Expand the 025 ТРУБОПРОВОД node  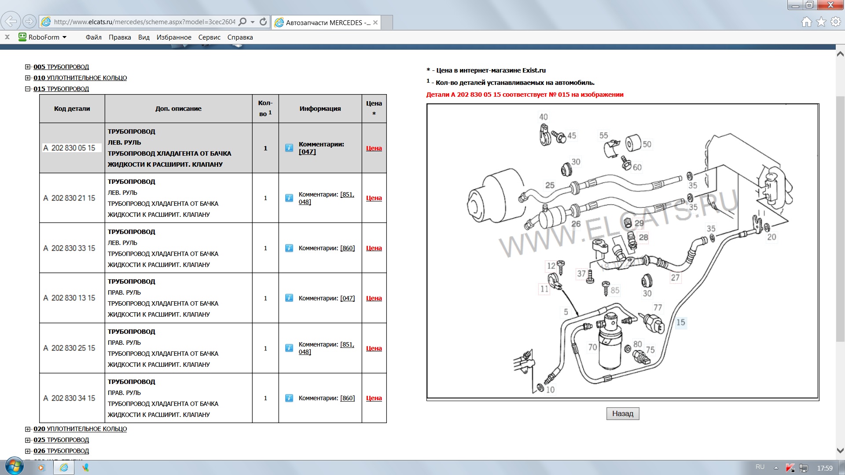click(x=28, y=440)
